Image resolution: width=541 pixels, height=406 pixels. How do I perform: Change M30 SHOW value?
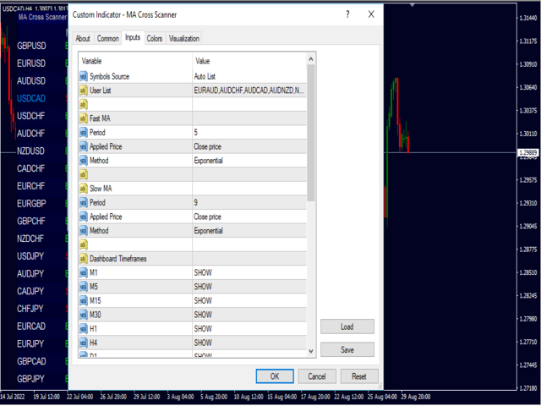pos(249,315)
